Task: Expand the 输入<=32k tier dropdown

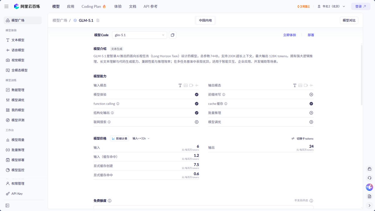Action: tap(141, 139)
